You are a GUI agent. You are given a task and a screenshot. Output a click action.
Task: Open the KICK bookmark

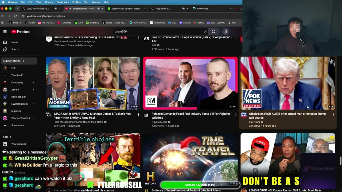79,23
